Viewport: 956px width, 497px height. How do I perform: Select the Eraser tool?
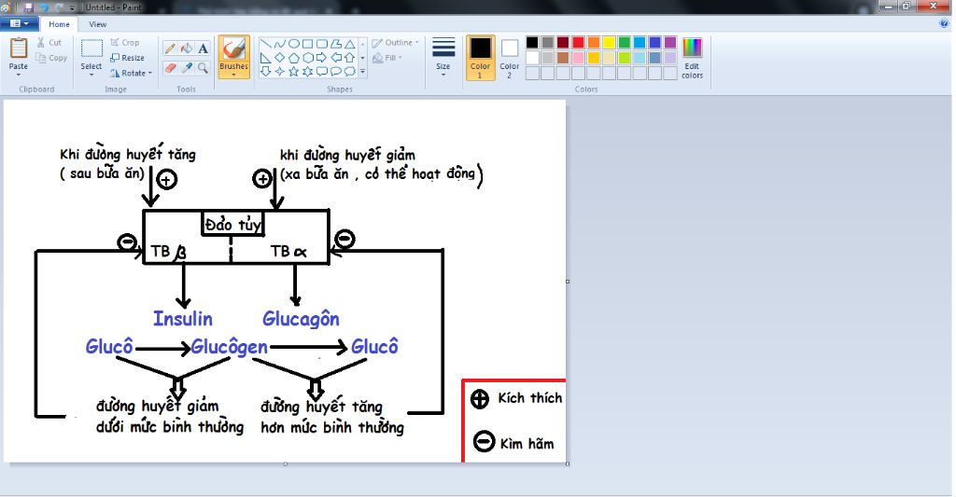(x=171, y=68)
